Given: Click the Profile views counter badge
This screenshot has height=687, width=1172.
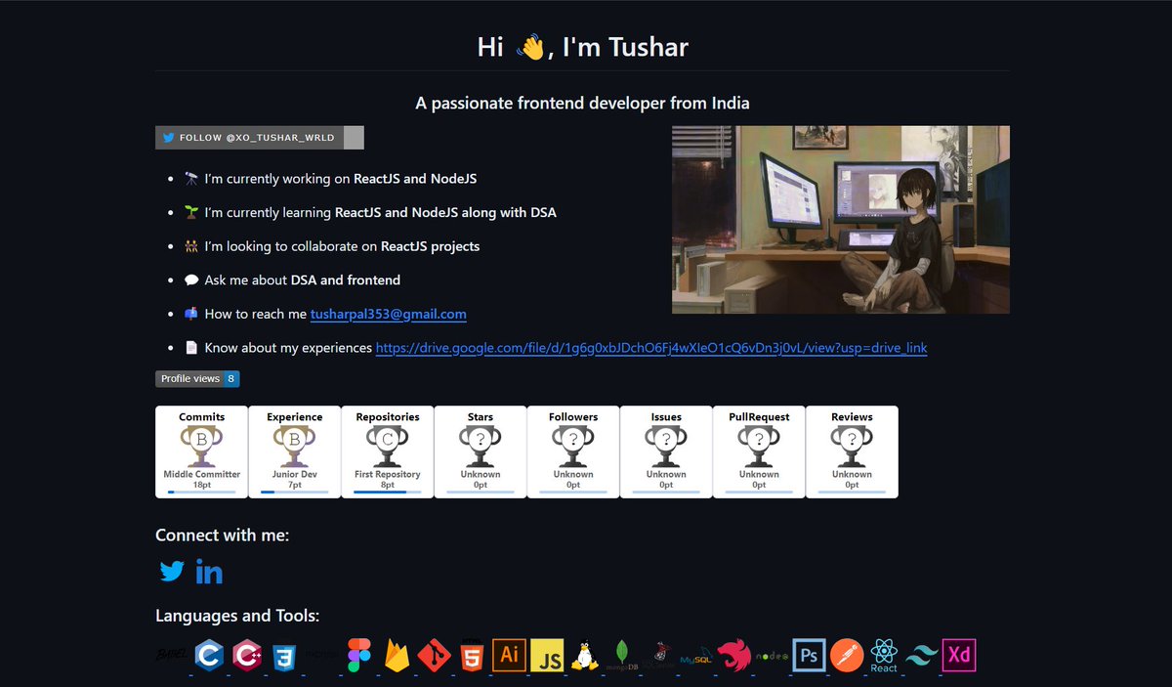Looking at the screenshot, I should tap(197, 378).
